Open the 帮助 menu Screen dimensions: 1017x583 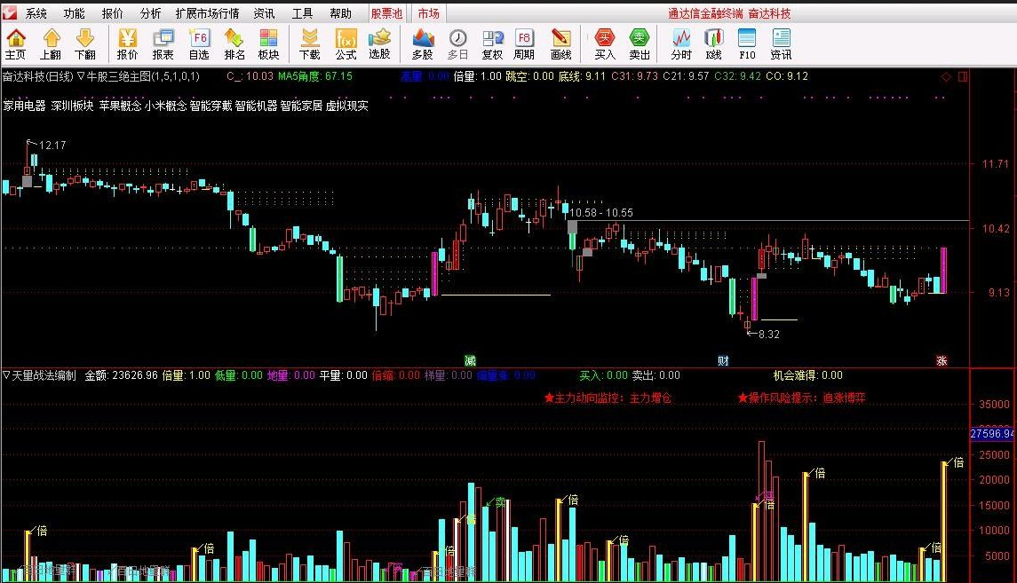click(x=340, y=13)
